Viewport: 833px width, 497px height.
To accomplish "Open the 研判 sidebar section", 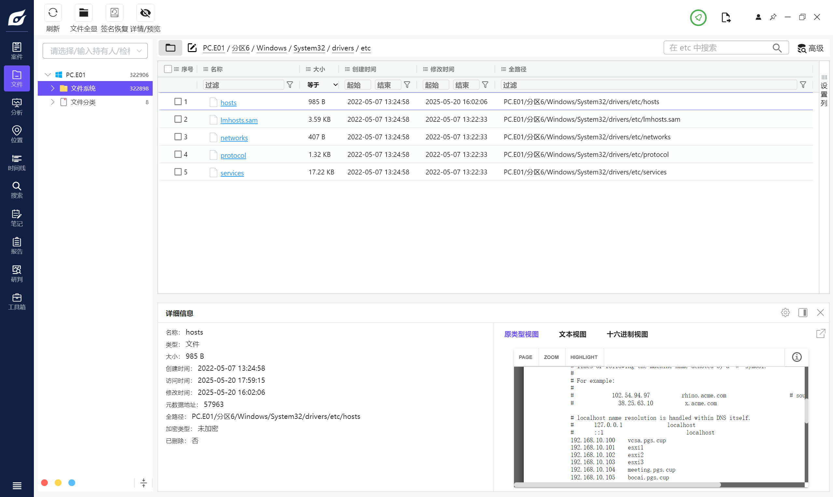I will coord(17,274).
